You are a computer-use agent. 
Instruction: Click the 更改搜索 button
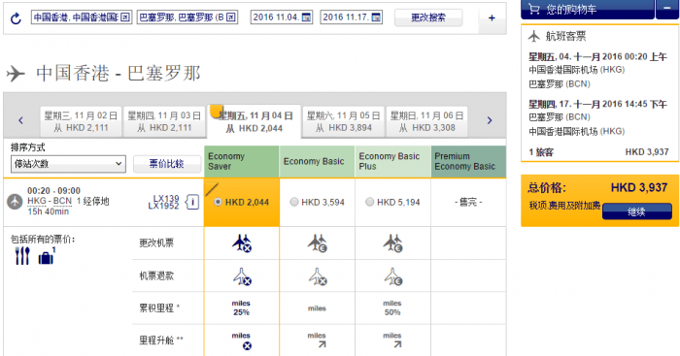coord(428,17)
